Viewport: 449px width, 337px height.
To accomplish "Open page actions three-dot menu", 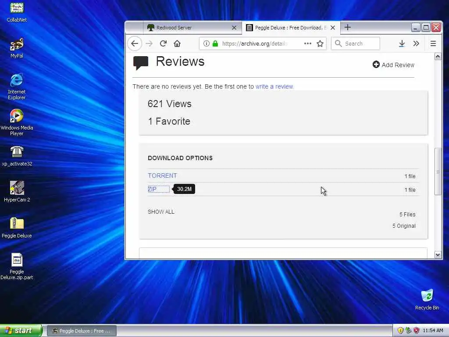I will (307, 43).
